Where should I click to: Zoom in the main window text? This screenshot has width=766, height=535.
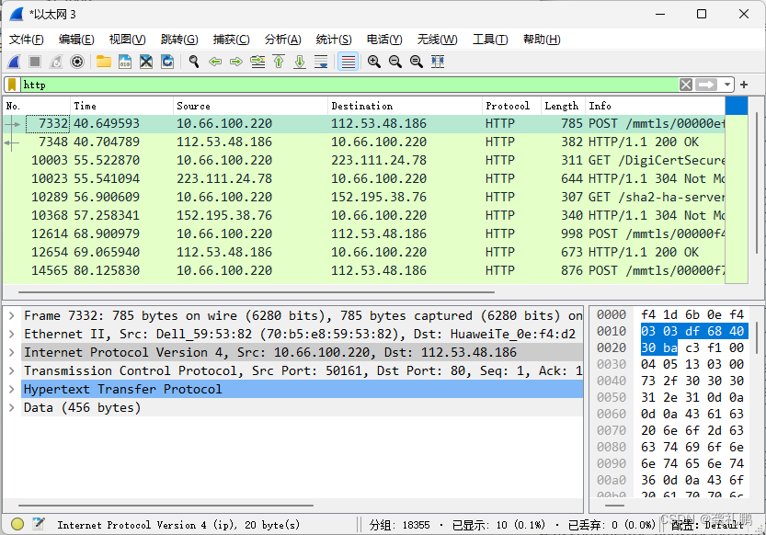coord(374,62)
